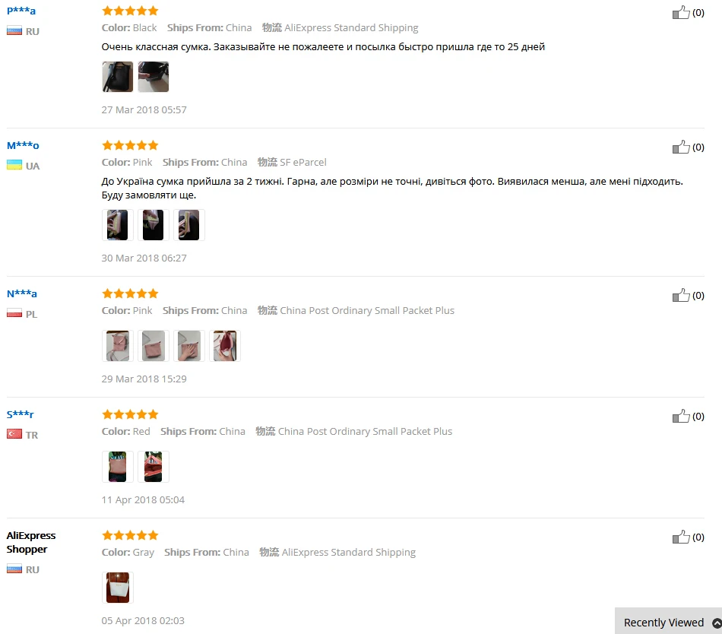Like the review by p***a
Image resolution: width=722 pixels, height=634 pixels.
tap(681, 12)
